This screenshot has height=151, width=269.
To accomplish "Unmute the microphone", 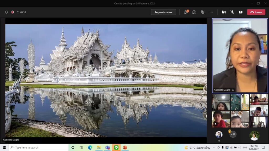I will [232, 12].
